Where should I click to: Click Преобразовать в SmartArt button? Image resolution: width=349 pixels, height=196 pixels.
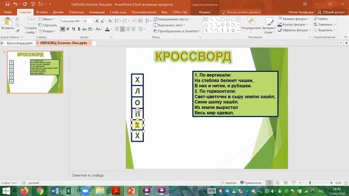[x=177, y=31]
